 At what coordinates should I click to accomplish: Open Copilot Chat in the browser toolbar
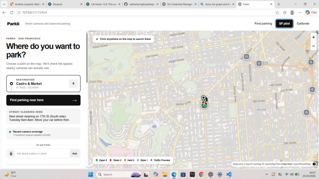tap(311, 12)
